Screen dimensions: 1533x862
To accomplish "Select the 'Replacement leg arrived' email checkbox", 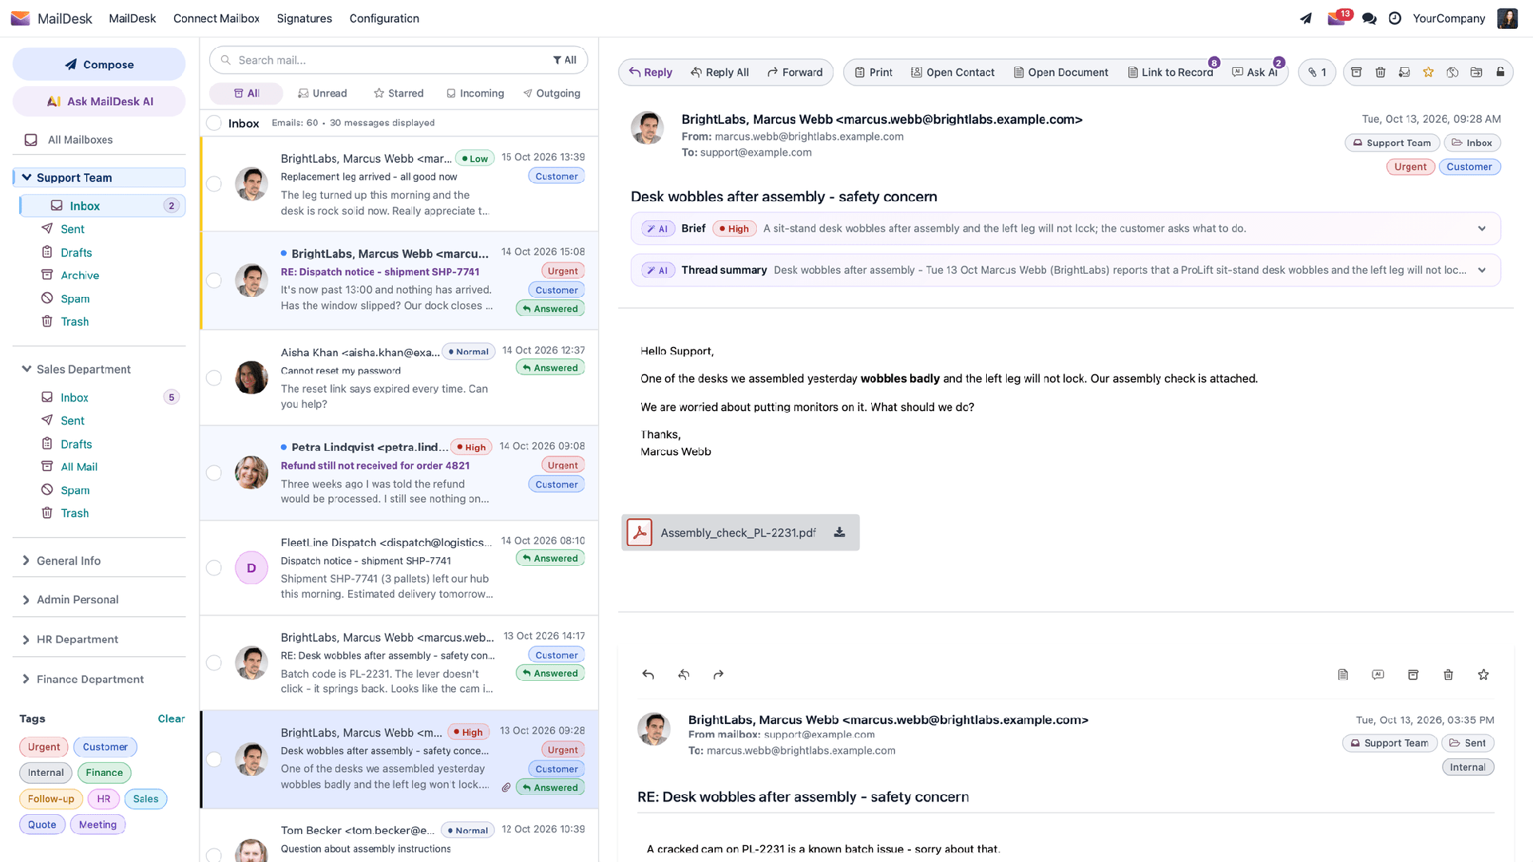I will coord(214,184).
